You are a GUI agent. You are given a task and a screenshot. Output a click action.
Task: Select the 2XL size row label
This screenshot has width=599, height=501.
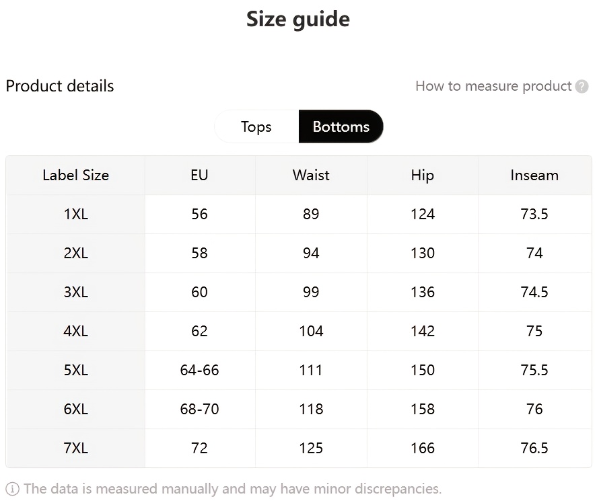click(x=75, y=253)
